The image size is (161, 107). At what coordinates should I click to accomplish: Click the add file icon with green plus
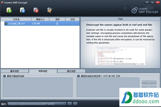coord(9,10)
